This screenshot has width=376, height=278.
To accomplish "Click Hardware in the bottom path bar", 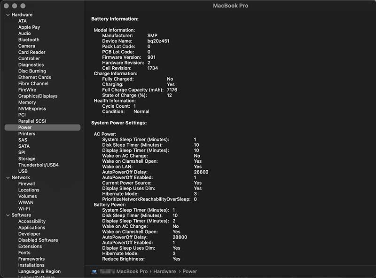I will (164, 271).
